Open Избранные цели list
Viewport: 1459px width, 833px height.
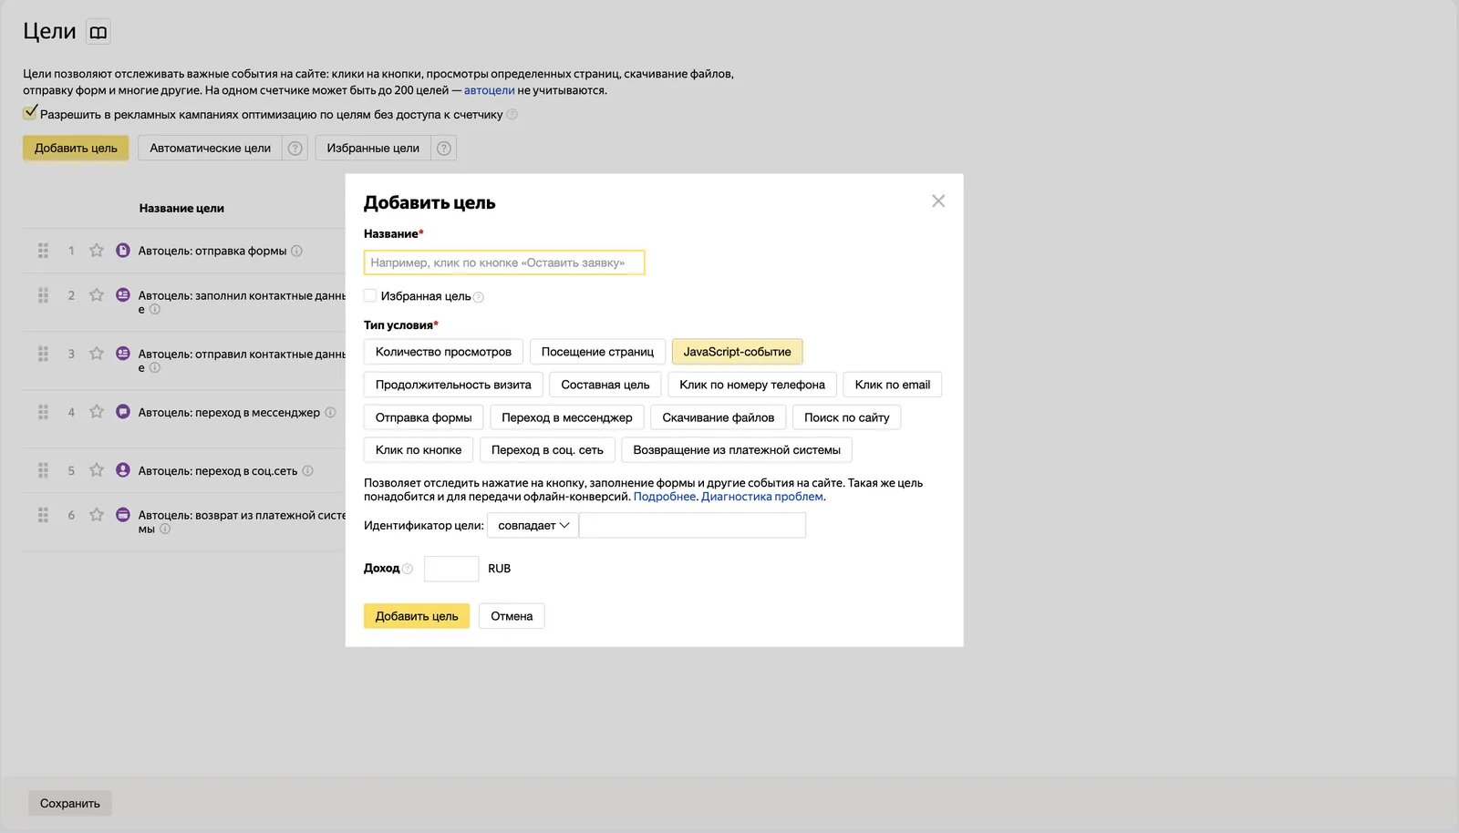click(374, 149)
